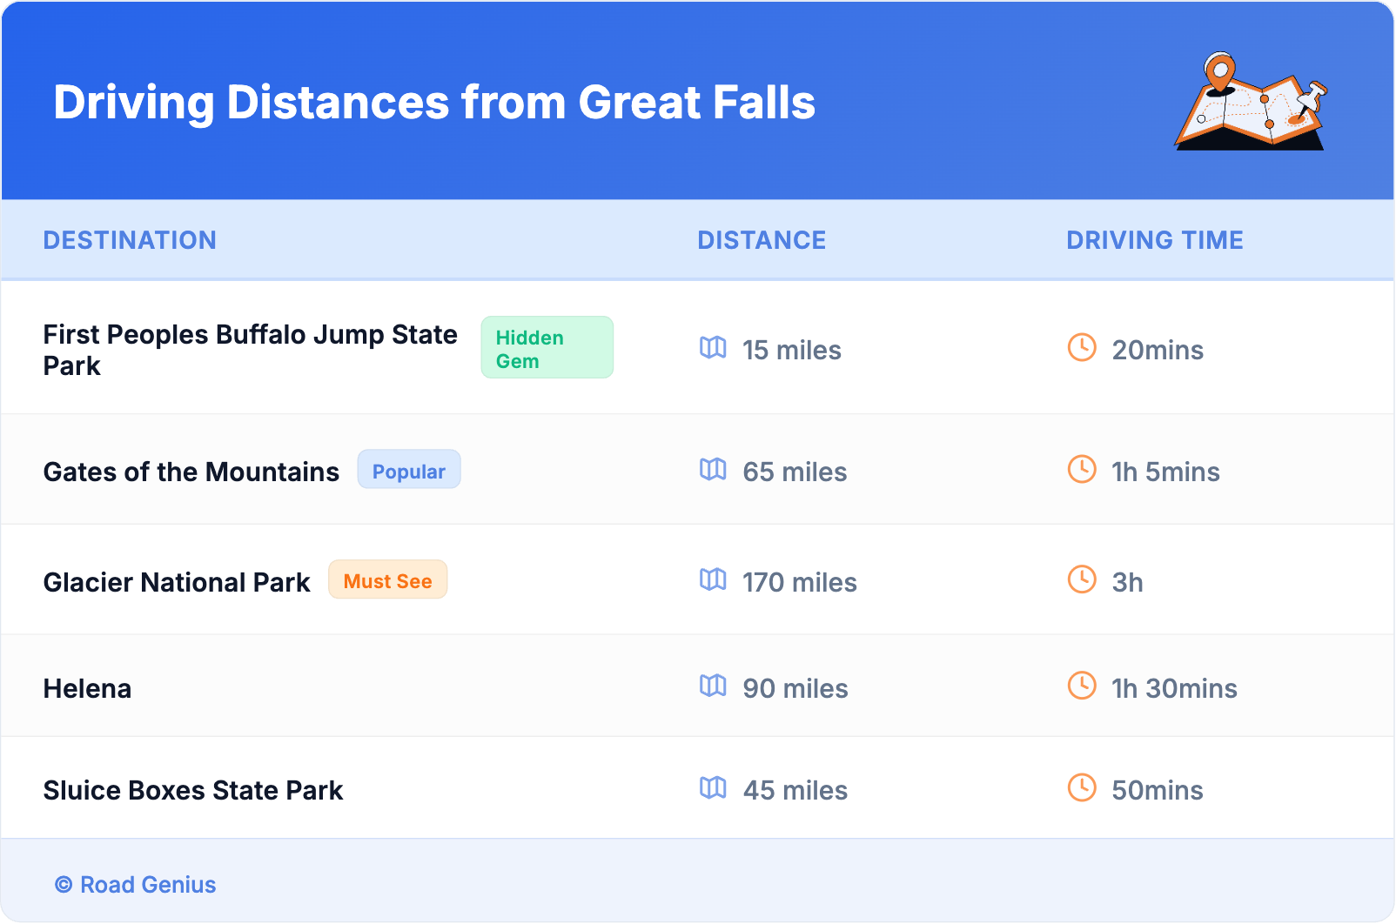Click map icon beside 15 miles
This screenshot has width=1396, height=924.
[713, 348]
